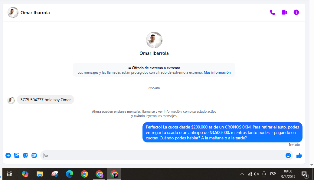Screen dimensions: 314x180
Task: Open conversation information panel
Action: point(296,12)
